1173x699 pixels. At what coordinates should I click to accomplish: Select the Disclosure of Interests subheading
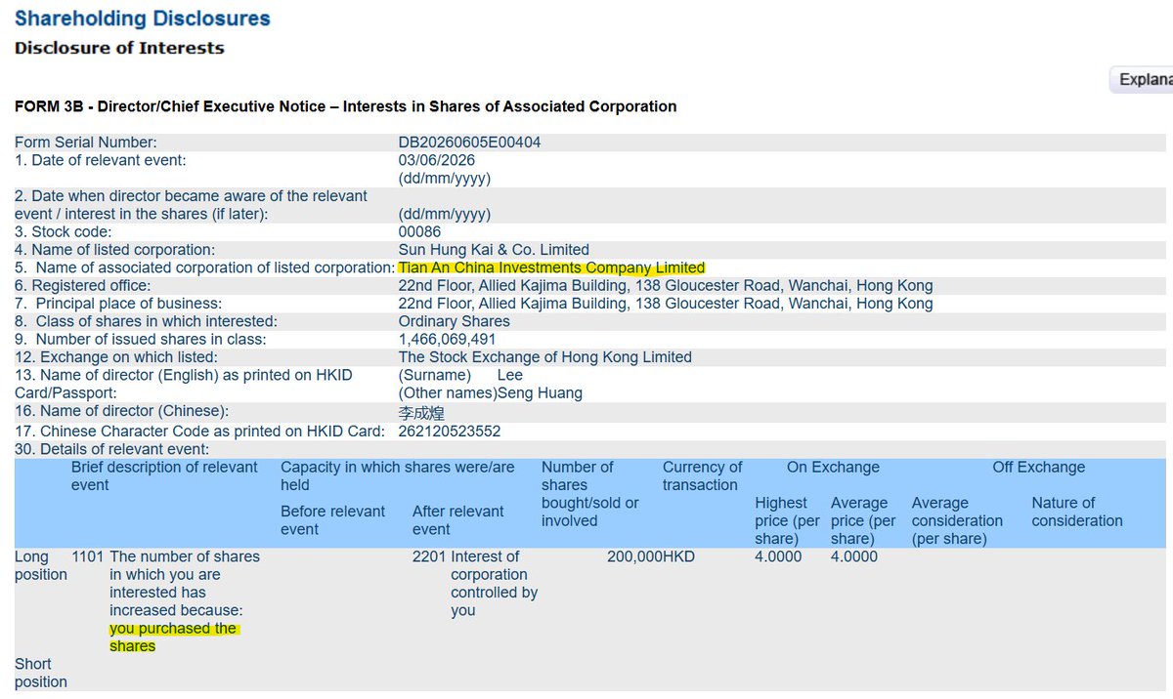point(119,48)
